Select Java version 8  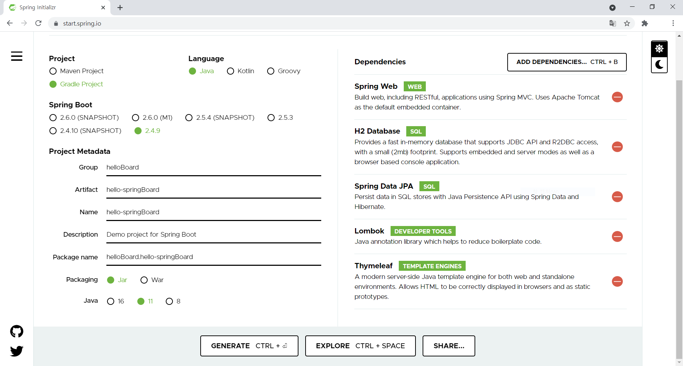tap(173, 301)
